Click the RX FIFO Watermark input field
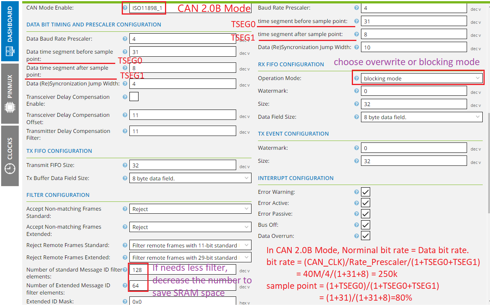This screenshot has width=490, height=306. point(414,91)
